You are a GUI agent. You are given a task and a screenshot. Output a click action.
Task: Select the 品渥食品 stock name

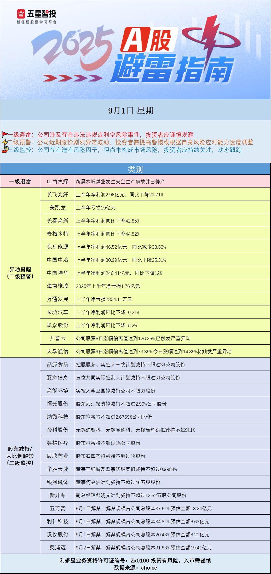57,364
